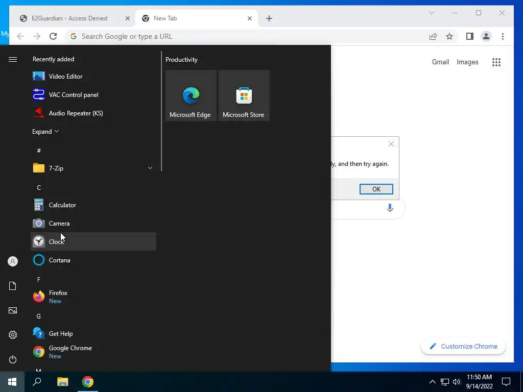Click Customize Chrome button

463,347
